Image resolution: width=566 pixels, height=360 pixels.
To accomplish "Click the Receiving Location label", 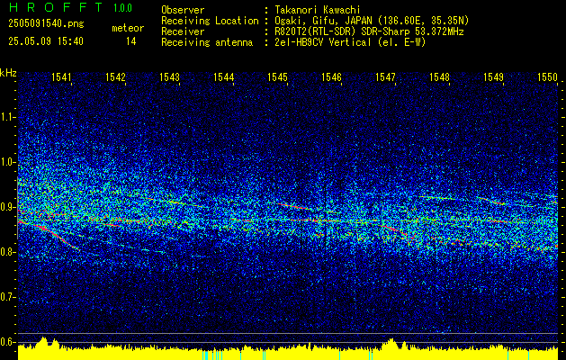I will pos(210,21).
